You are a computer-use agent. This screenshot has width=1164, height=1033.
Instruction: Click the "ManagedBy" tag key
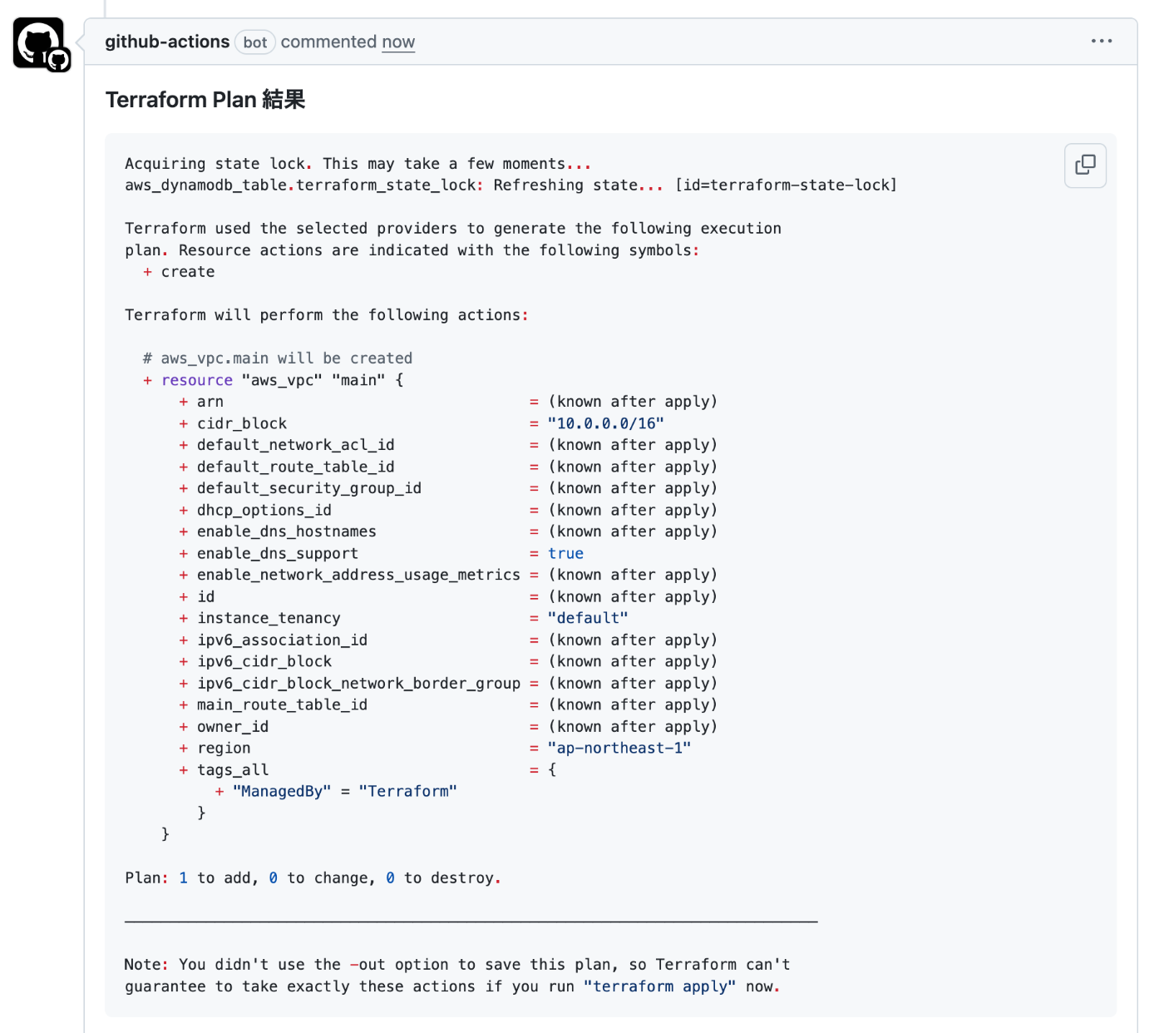282,791
